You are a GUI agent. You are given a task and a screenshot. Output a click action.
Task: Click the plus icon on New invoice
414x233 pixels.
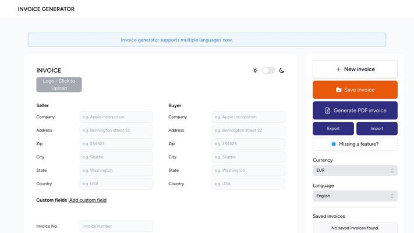[338, 69]
